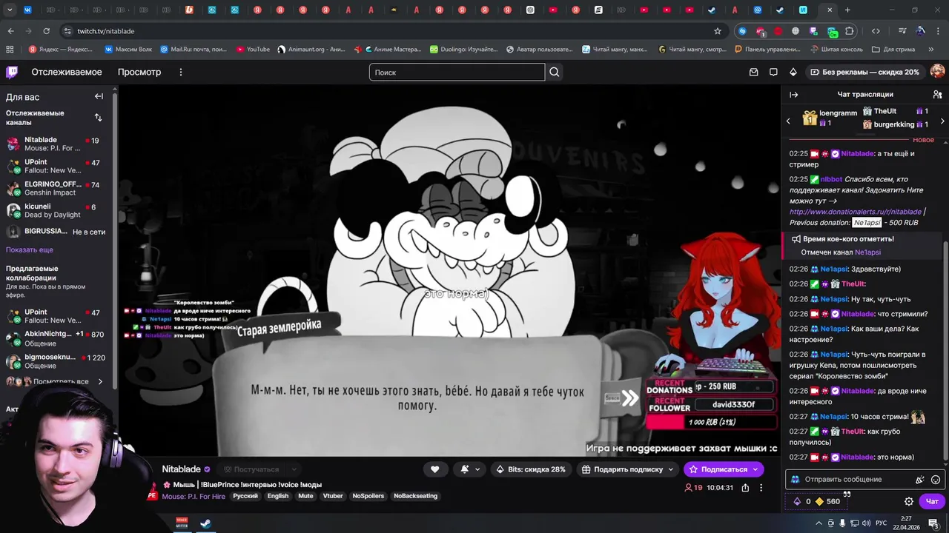Show more bookmarks with the chevron
This screenshot has width=949, height=533.
(x=930, y=50)
